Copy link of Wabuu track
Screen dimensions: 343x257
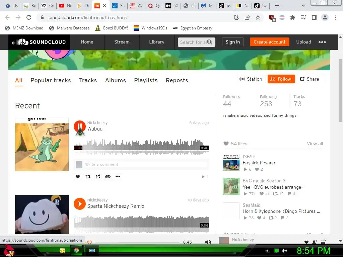pos(108,177)
